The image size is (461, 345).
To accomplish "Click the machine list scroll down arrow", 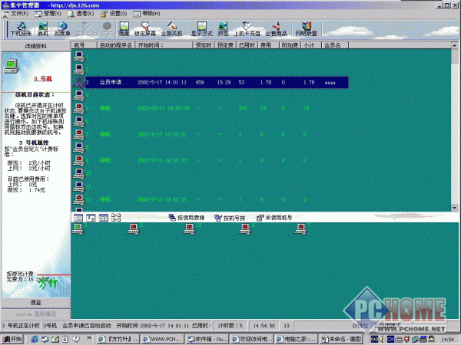I will [455, 208].
